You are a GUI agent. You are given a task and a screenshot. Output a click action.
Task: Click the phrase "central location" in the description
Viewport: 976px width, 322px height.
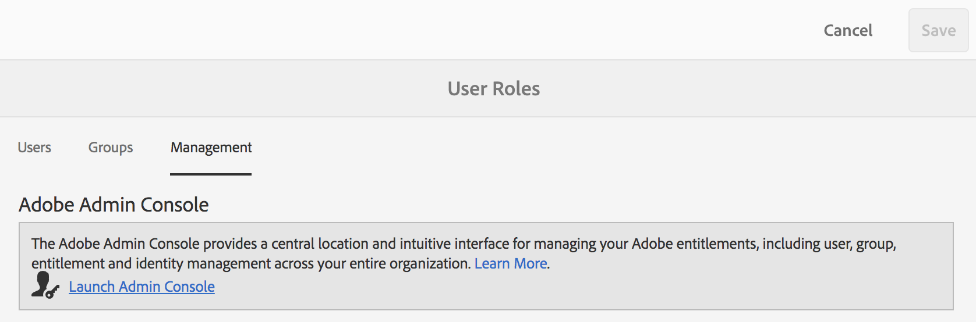point(320,244)
